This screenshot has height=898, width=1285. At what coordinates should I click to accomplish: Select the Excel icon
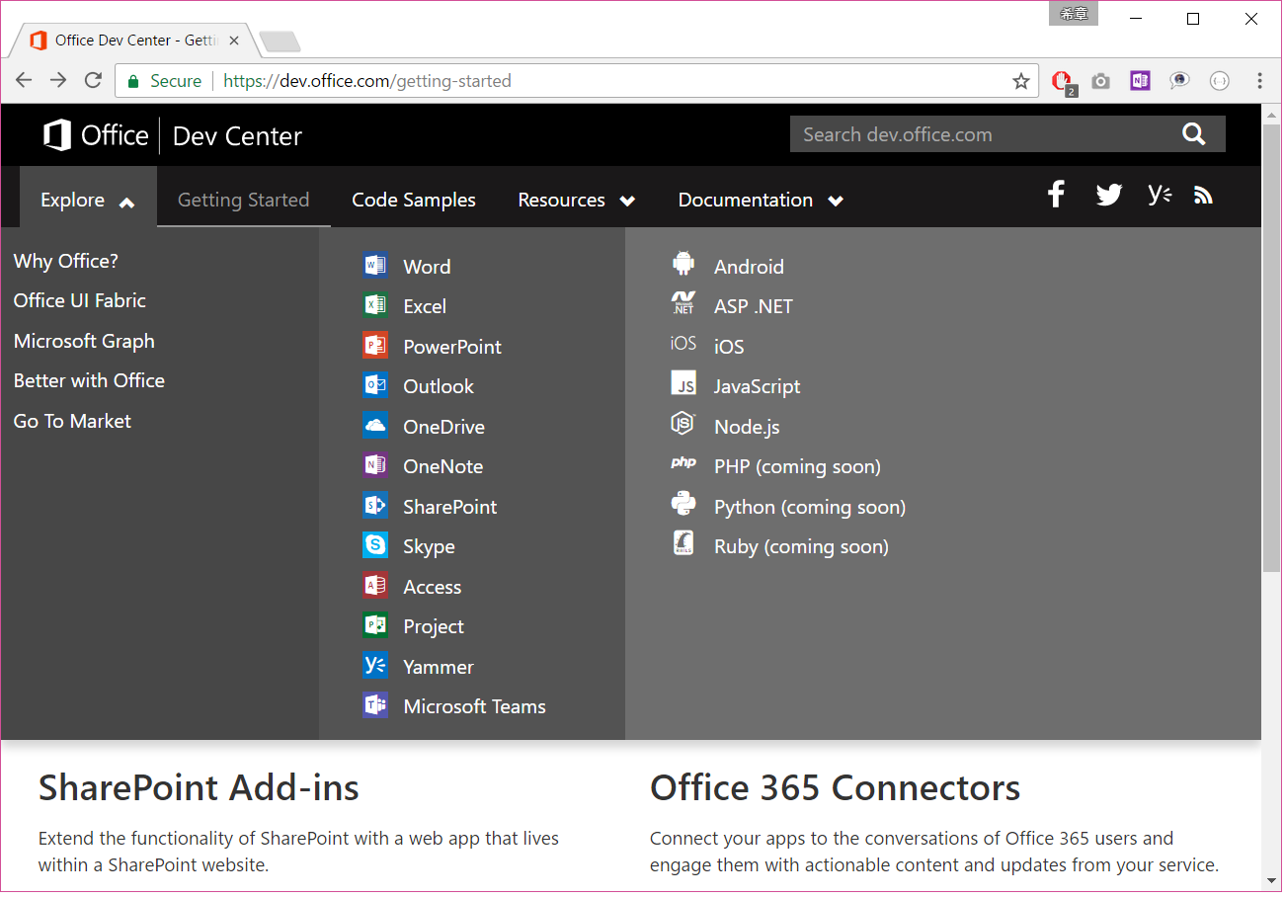click(x=375, y=305)
